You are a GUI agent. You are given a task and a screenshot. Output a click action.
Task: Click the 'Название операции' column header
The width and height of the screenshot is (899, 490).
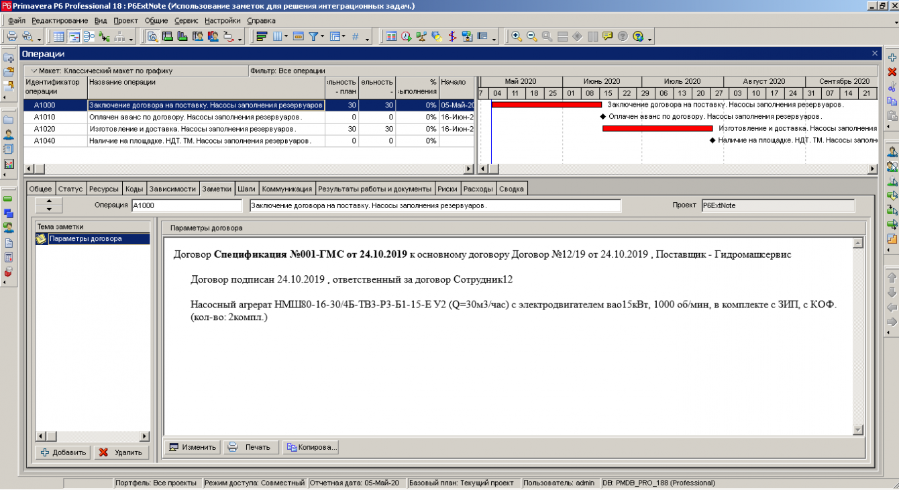click(206, 87)
